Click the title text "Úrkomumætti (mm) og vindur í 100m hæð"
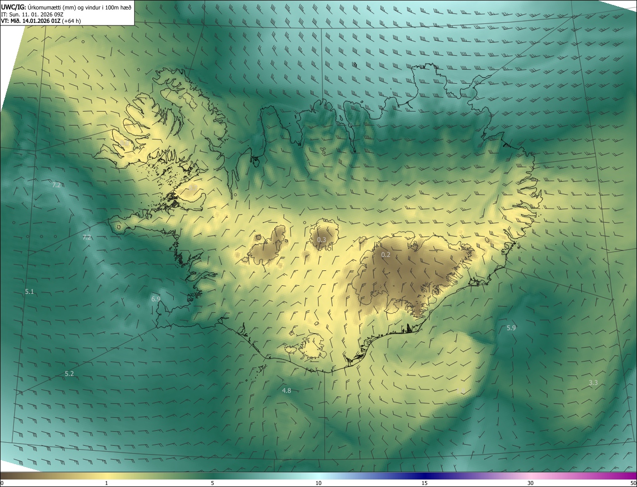The height and width of the screenshot is (487, 637). click(x=79, y=7)
